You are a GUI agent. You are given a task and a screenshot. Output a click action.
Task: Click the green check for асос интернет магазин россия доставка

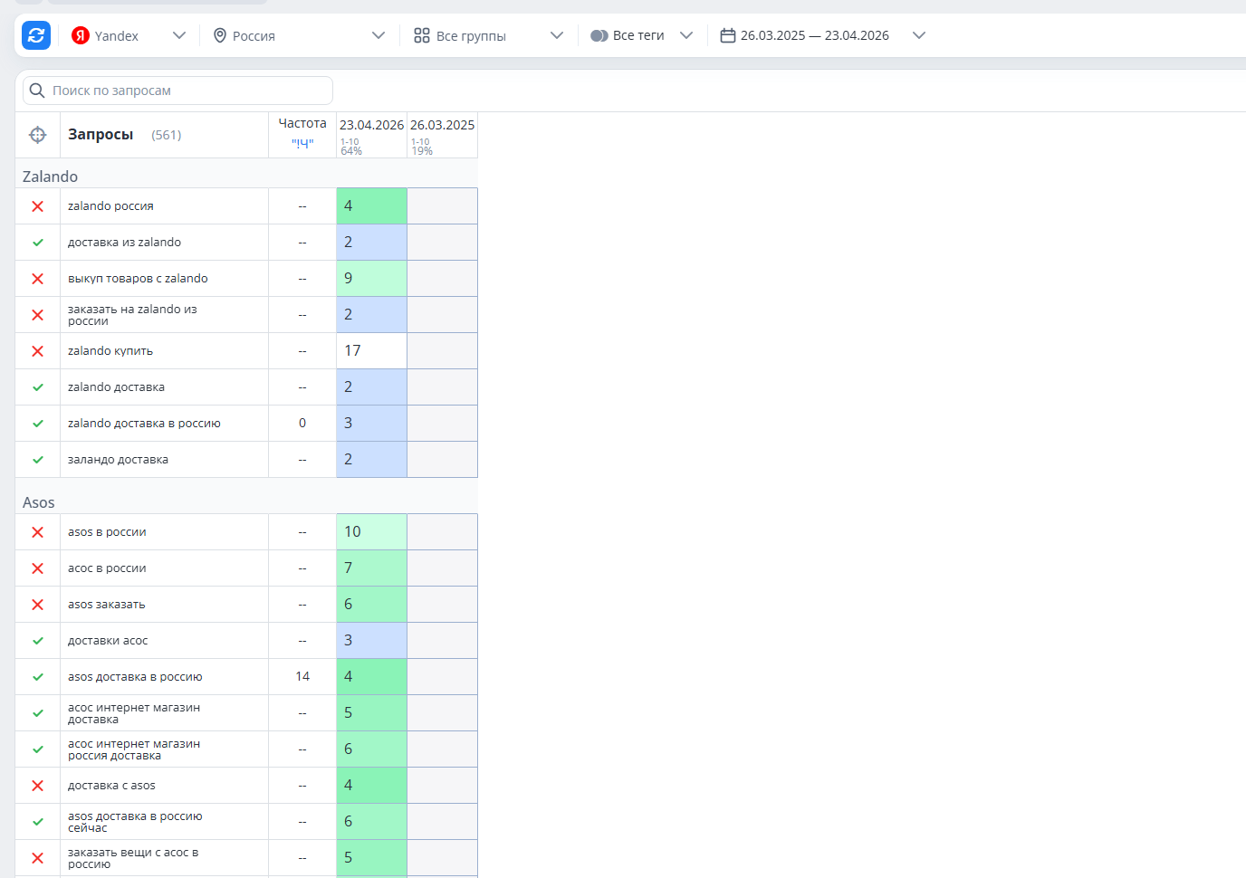tap(38, 749)
